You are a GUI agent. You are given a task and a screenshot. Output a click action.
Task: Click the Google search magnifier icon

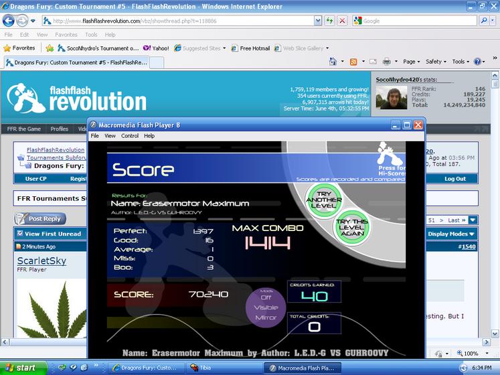click(483, 21)
